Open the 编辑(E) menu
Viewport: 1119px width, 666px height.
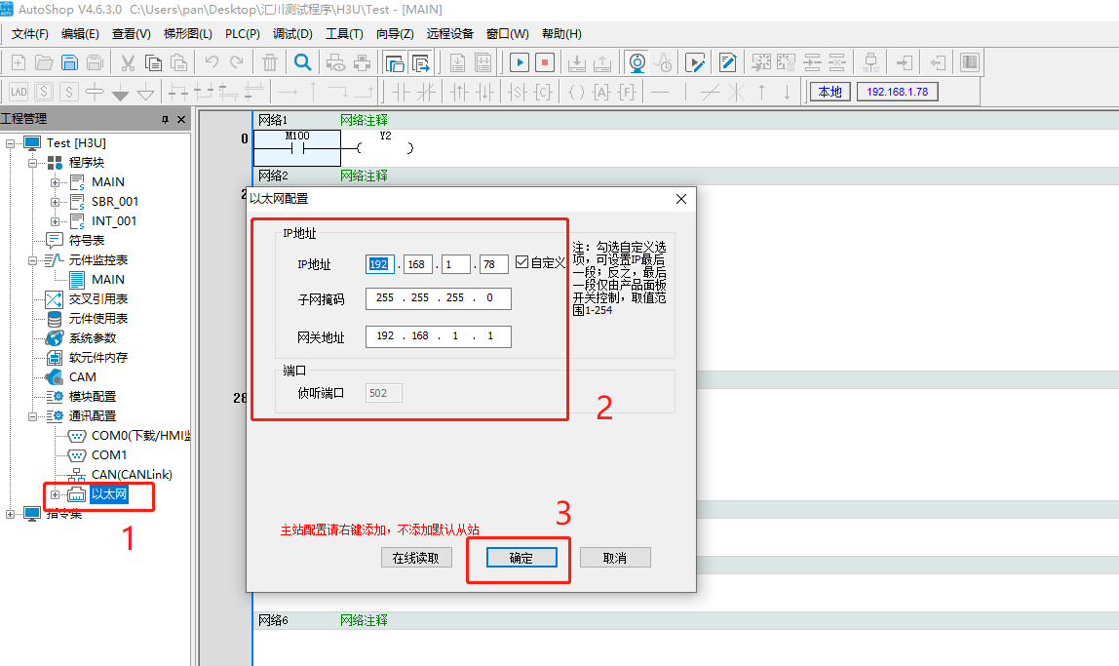[80, 33]
